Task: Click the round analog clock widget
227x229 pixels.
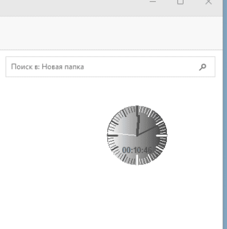Action: [x=137, y=135]
